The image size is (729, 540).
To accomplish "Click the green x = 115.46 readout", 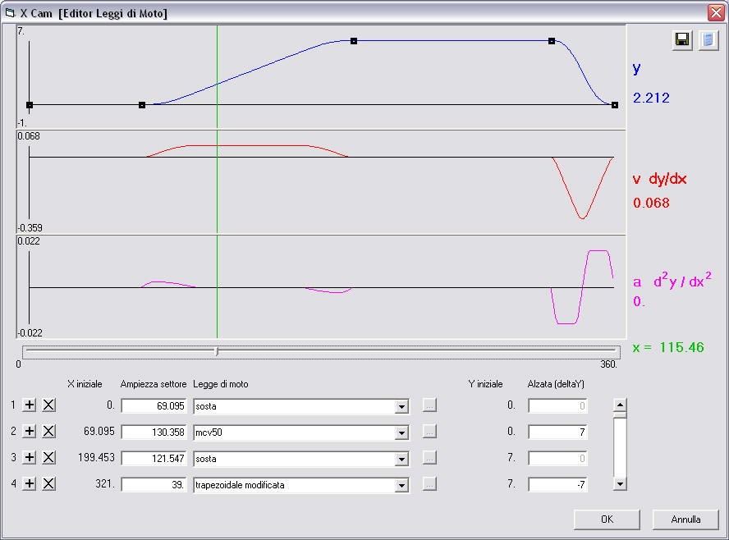I will [x=668, y=347].
